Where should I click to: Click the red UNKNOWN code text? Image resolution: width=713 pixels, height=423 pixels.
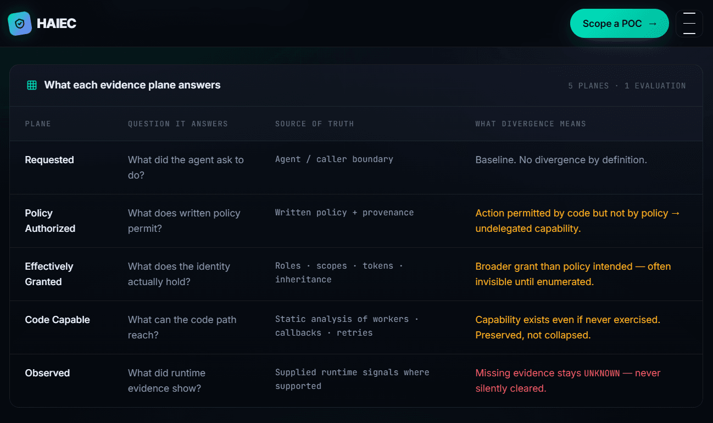tap(601, 374)
